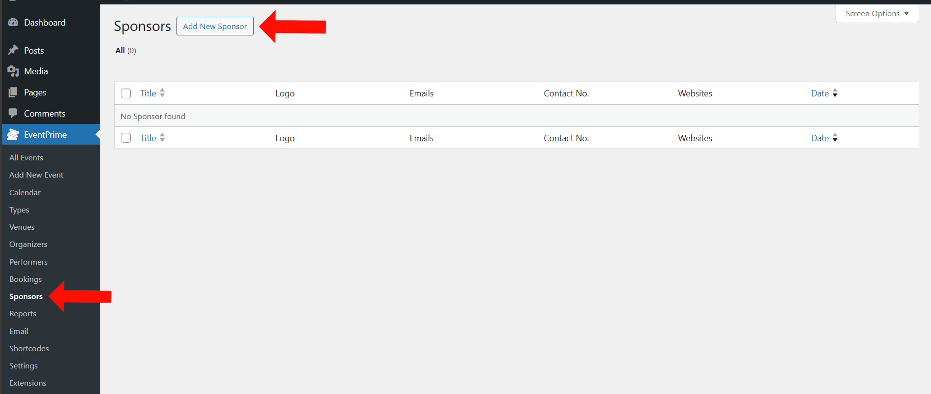931x394 pixels.
Task: Sort by Title in table header
Action: 148,93
